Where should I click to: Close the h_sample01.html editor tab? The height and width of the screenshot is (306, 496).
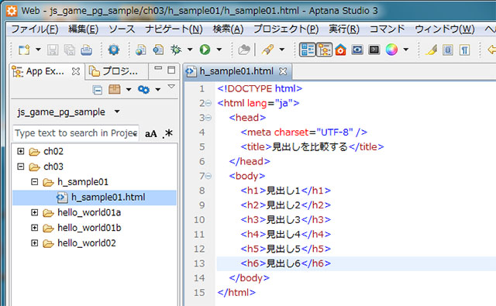coord(283,71)
